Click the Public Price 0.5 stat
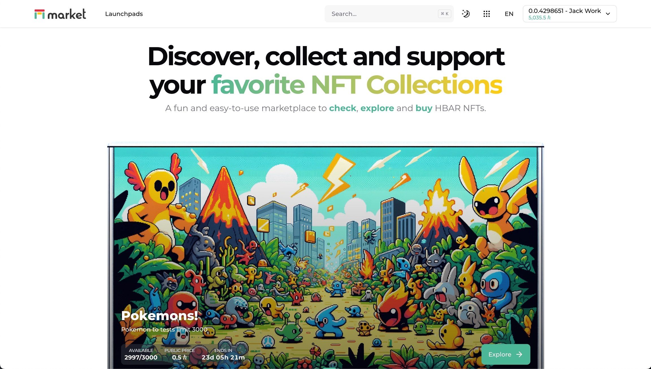651x369 pixels. [x=179, y=354]
